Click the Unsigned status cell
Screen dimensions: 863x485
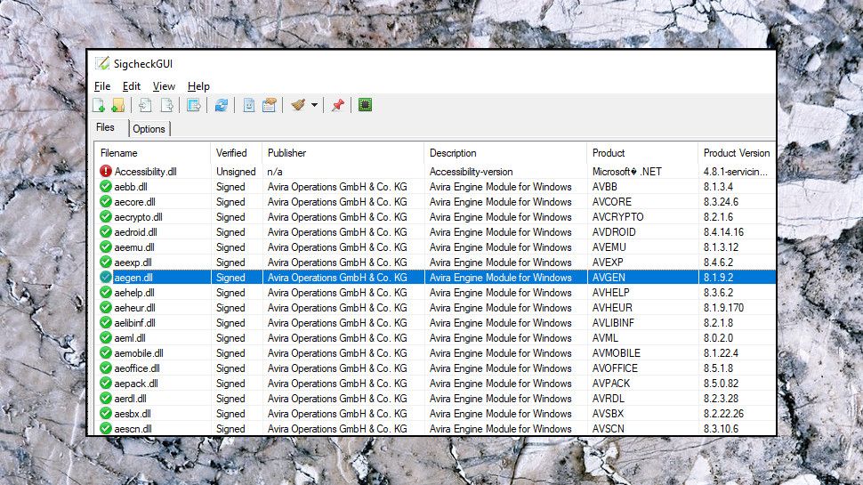(x=236, y=172)
